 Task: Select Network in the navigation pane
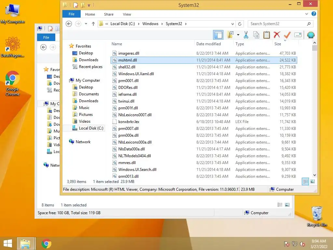83,142
